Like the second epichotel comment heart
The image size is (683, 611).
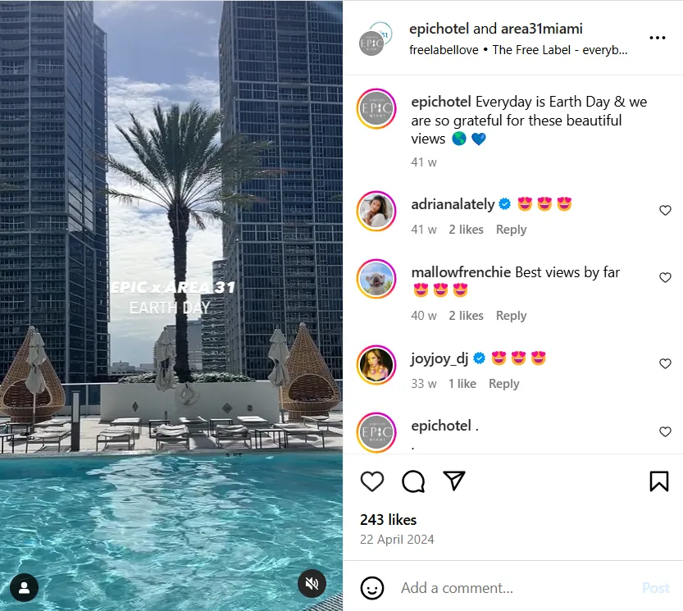[665, 431]
